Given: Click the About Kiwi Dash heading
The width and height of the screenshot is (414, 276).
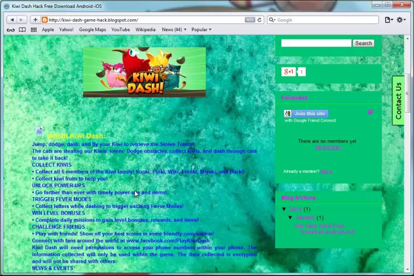Looking at the screenshot, I should click(x=76, y=136).
